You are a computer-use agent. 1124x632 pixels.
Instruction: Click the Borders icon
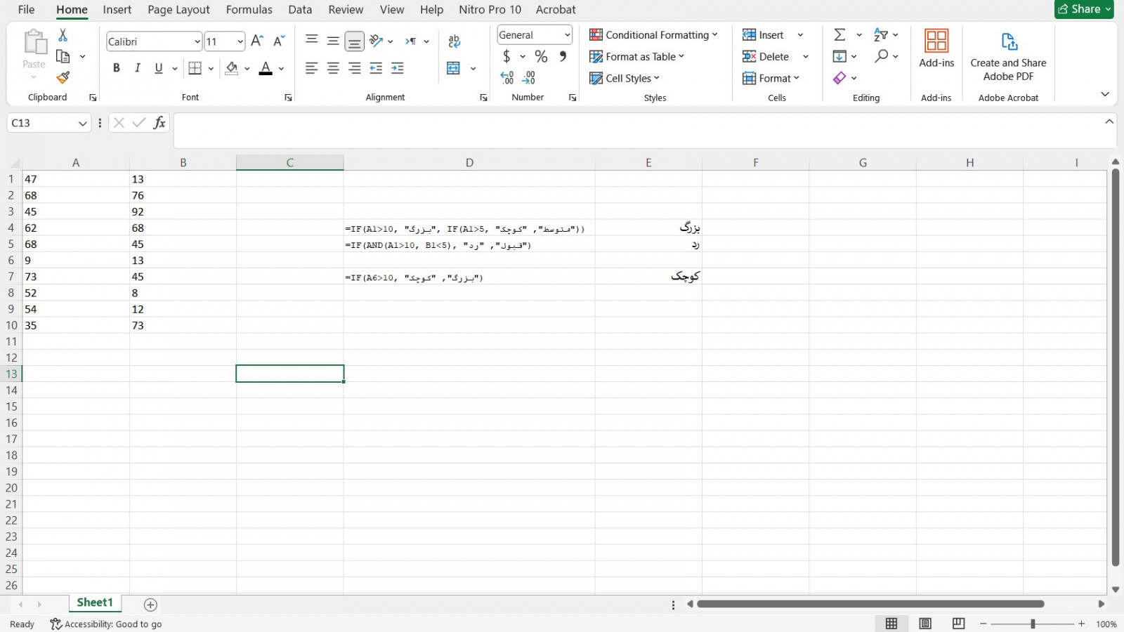[195, 68]
